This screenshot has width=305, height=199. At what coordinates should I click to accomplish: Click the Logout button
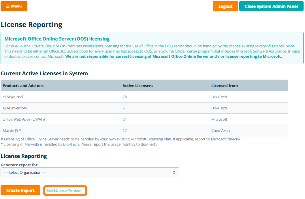pos(225,6)
